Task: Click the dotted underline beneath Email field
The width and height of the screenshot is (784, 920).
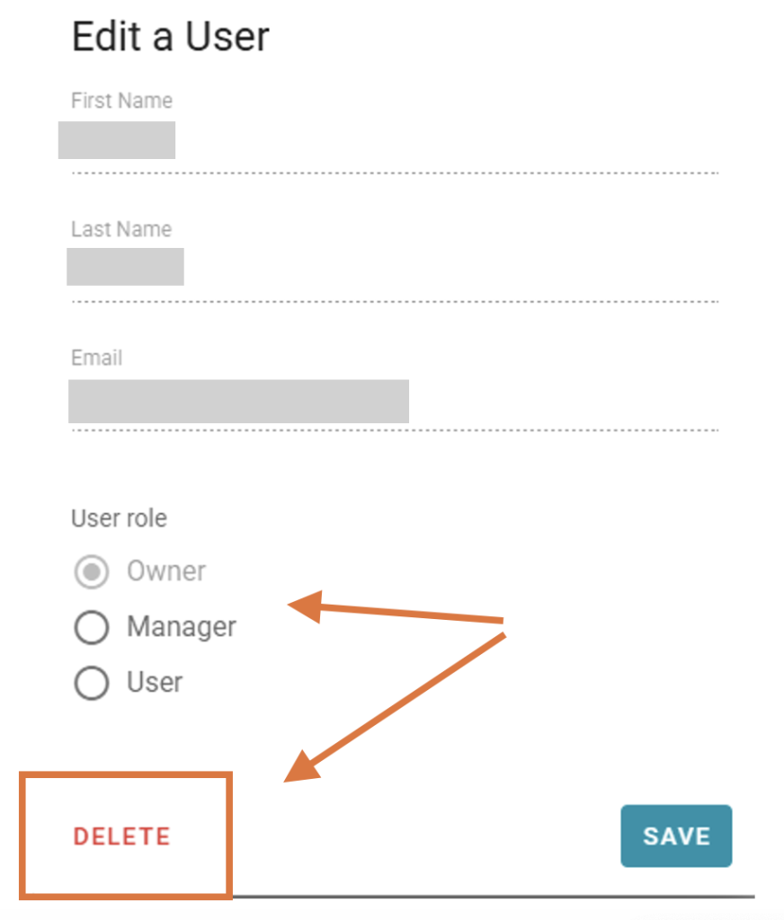Action: (396, 430)
